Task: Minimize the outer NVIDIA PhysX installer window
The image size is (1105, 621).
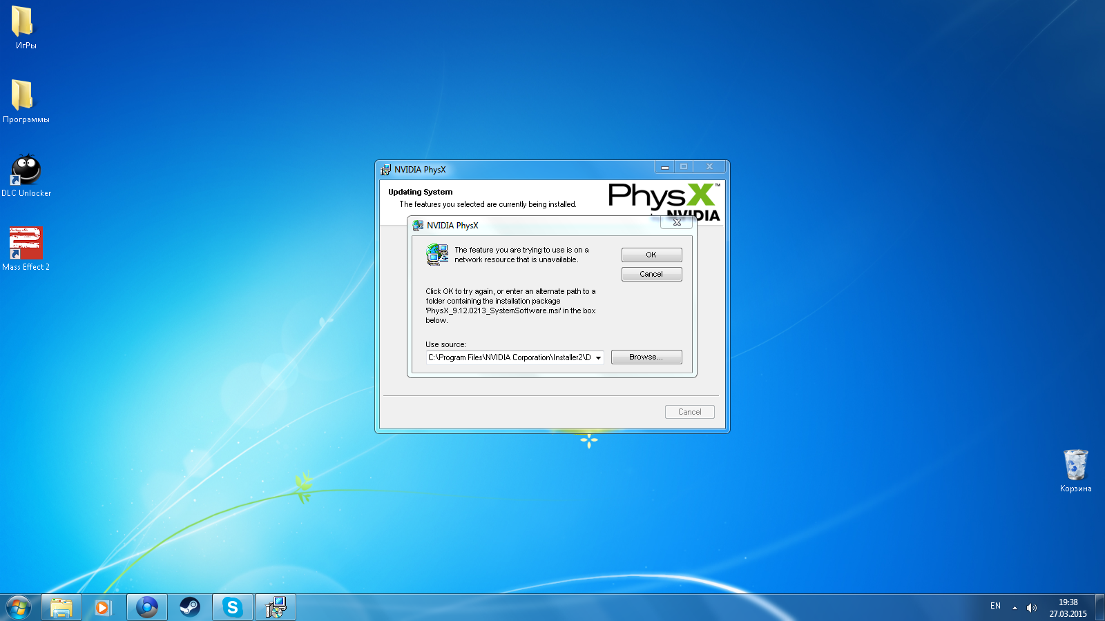Action: coord(664,167)
